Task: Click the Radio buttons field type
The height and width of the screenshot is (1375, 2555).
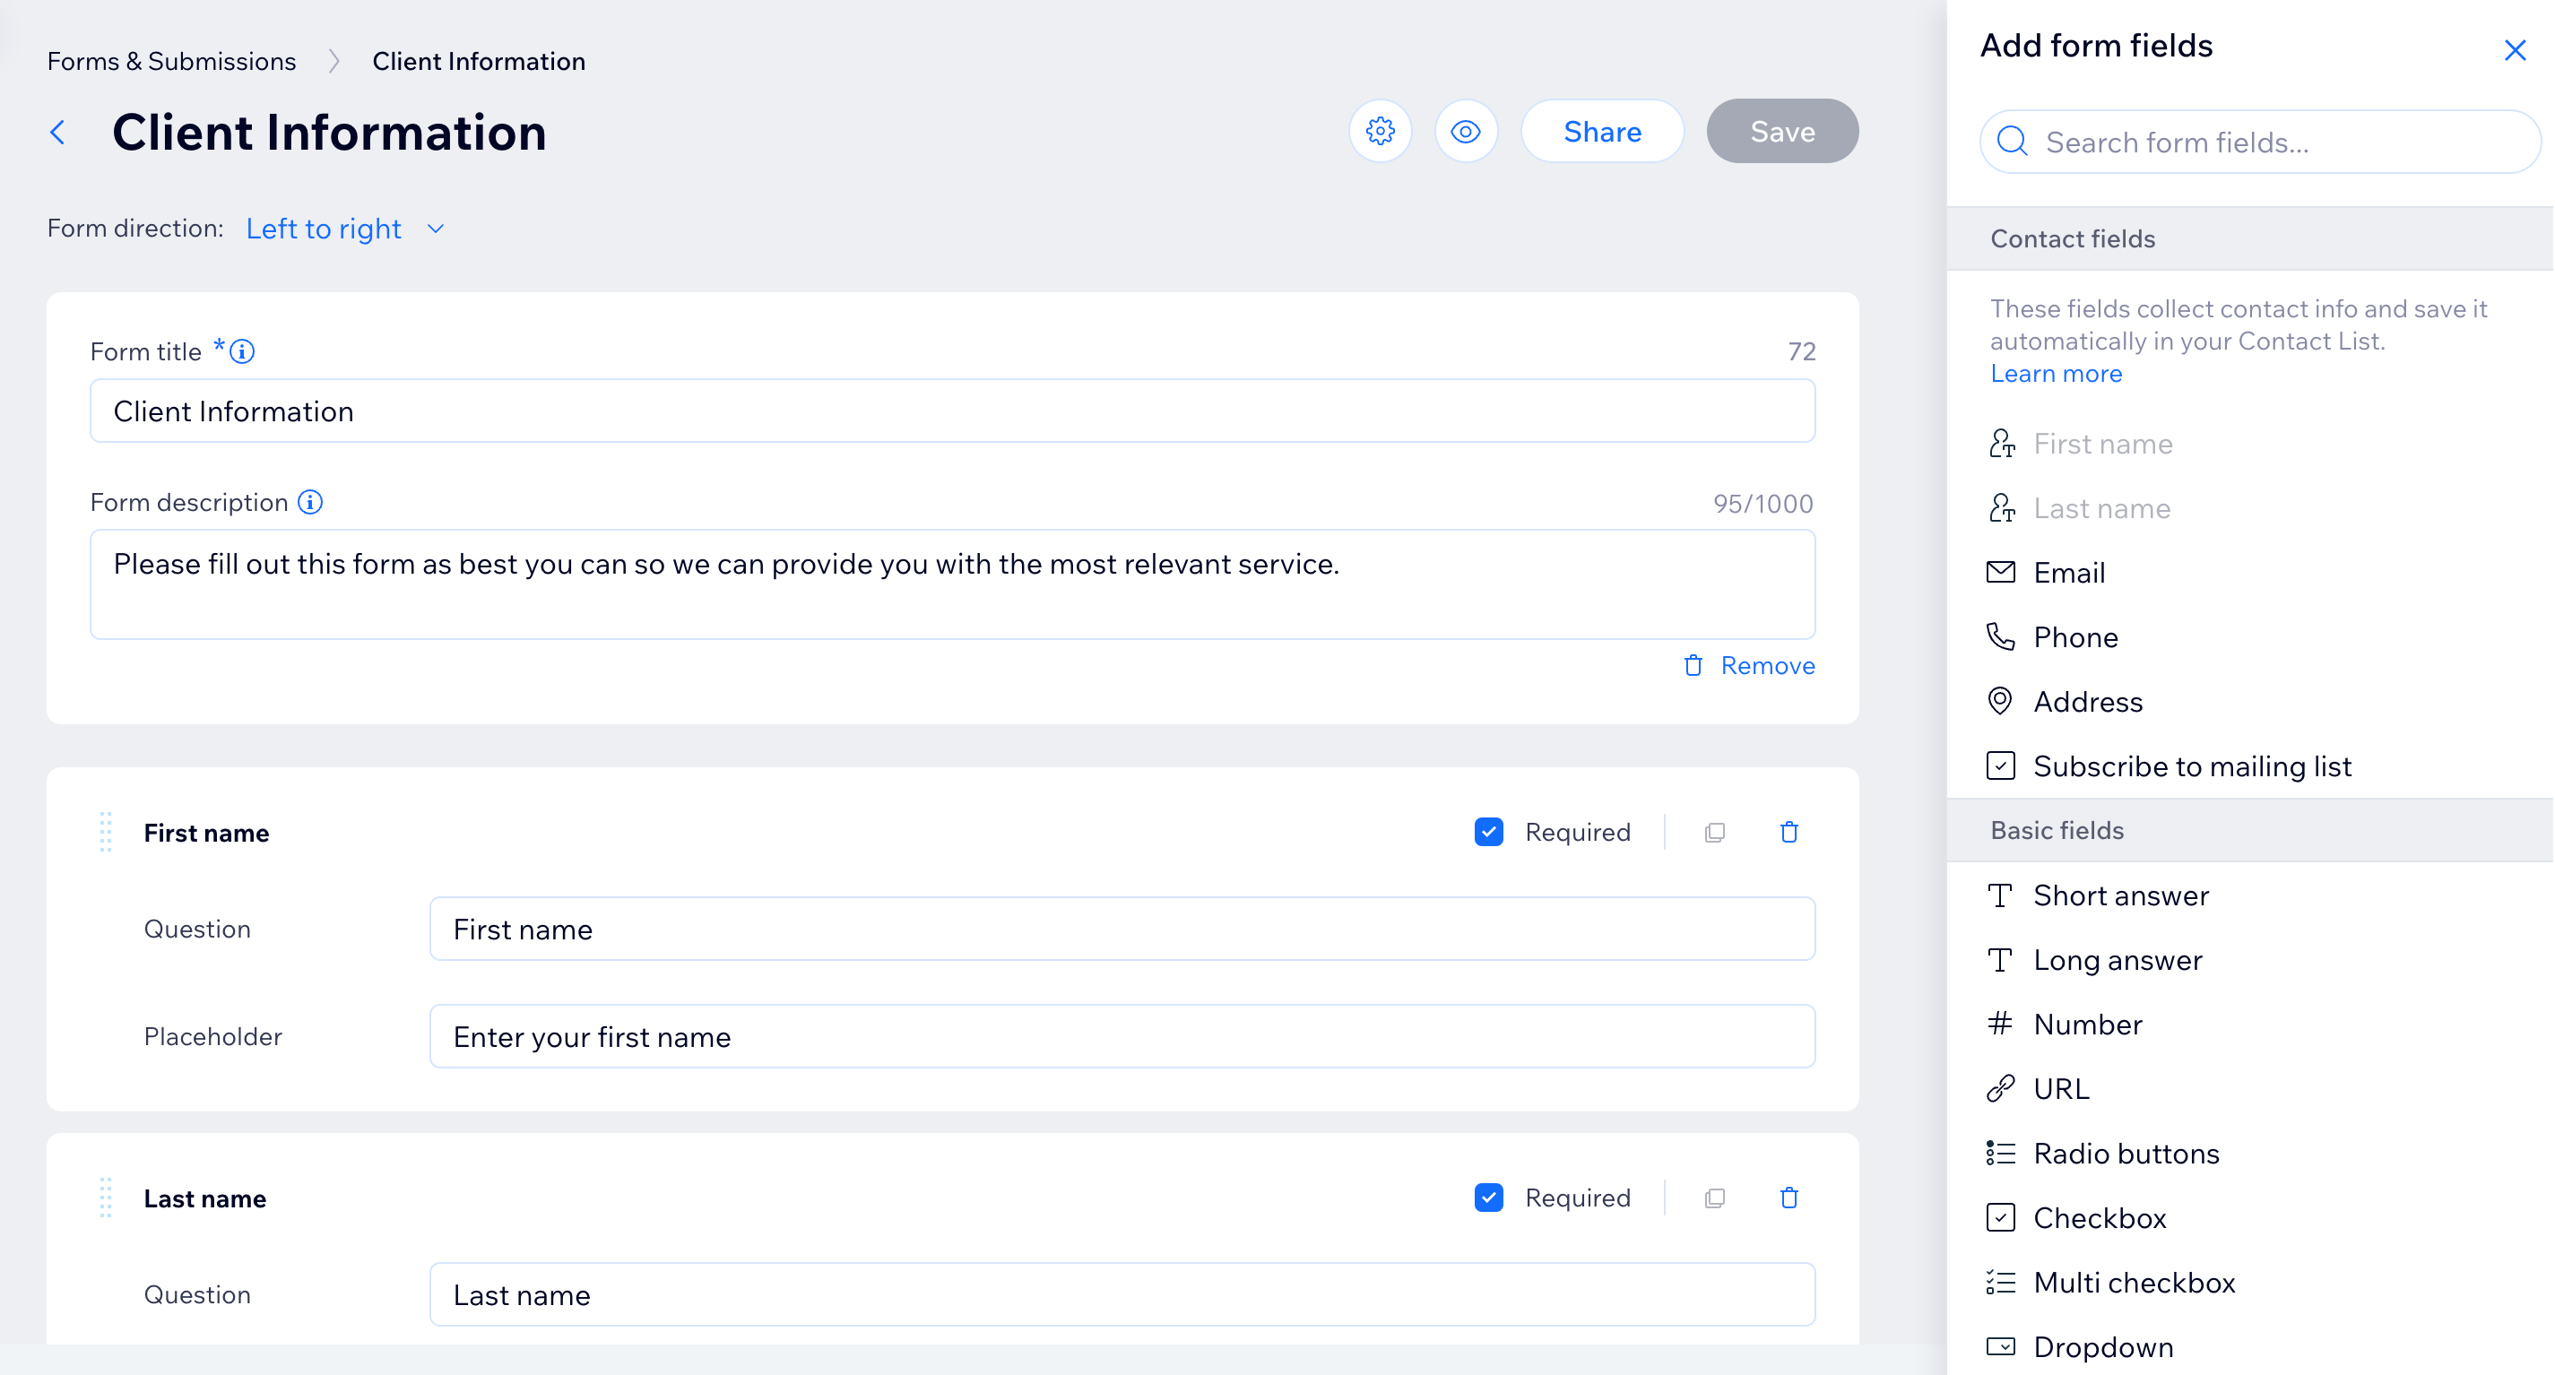Action: 2126,1154
